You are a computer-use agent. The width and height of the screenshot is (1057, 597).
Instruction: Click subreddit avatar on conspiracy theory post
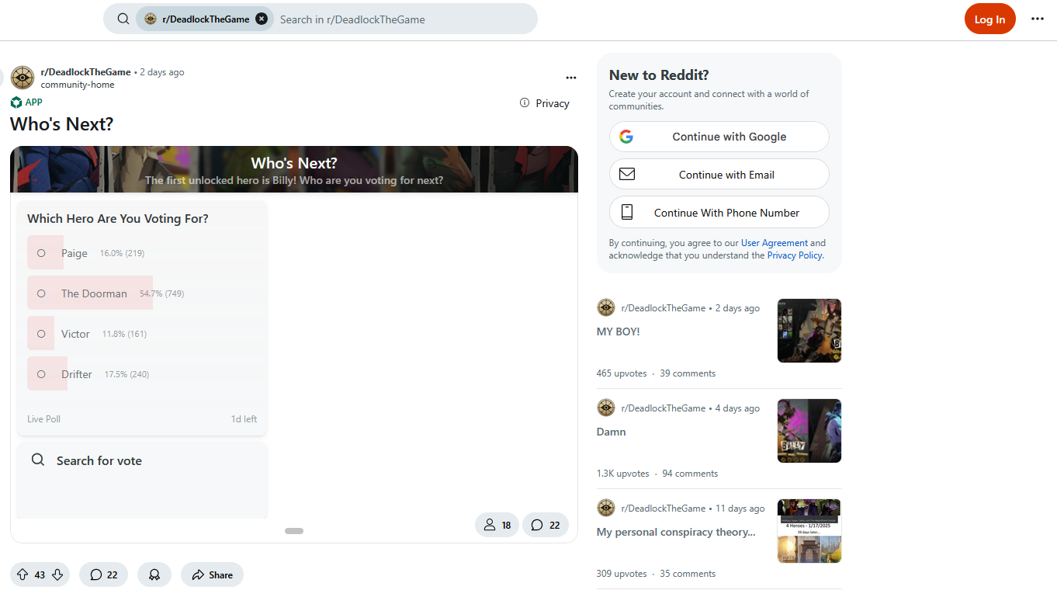pos(606,508)
